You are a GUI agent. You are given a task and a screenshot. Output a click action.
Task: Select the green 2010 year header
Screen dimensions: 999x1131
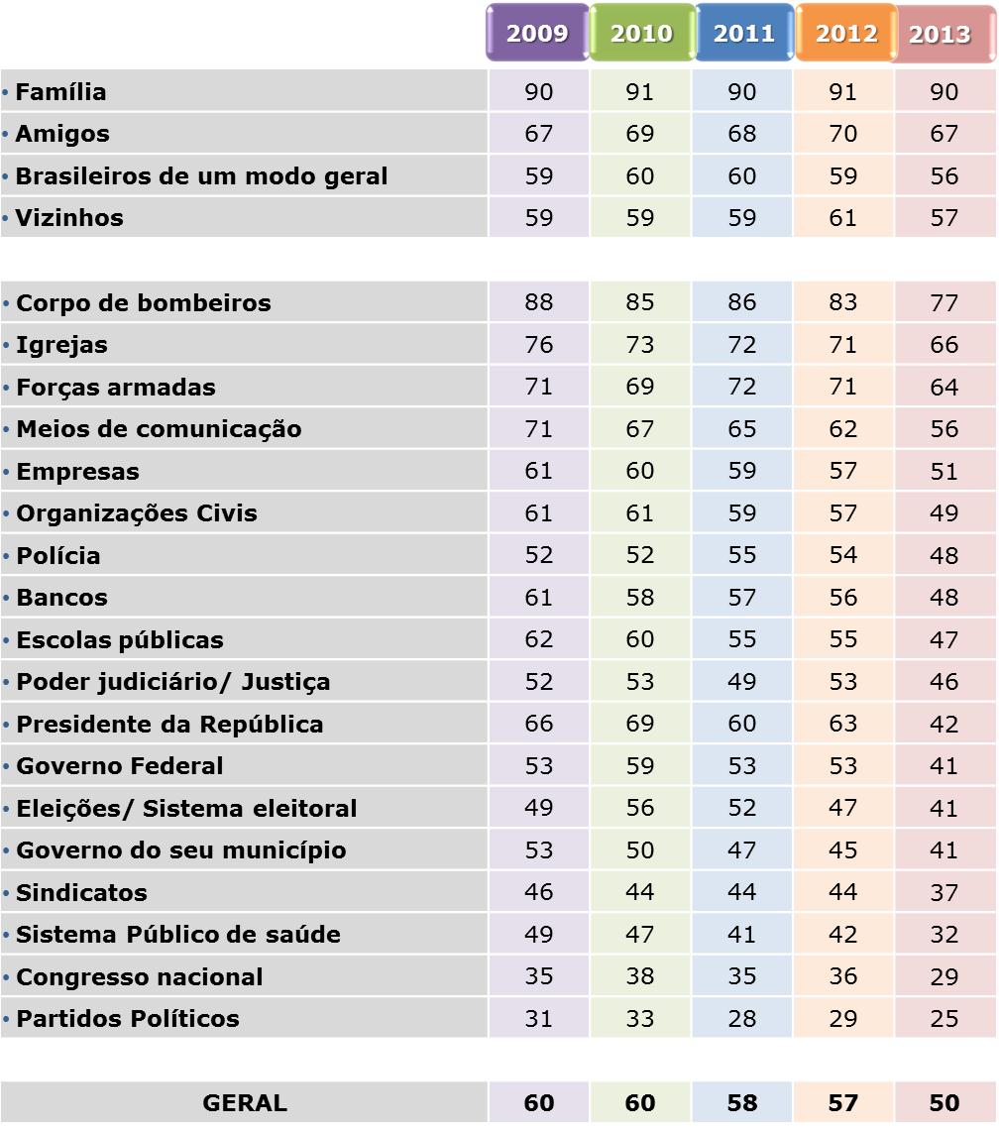click(x=640, y=34)
